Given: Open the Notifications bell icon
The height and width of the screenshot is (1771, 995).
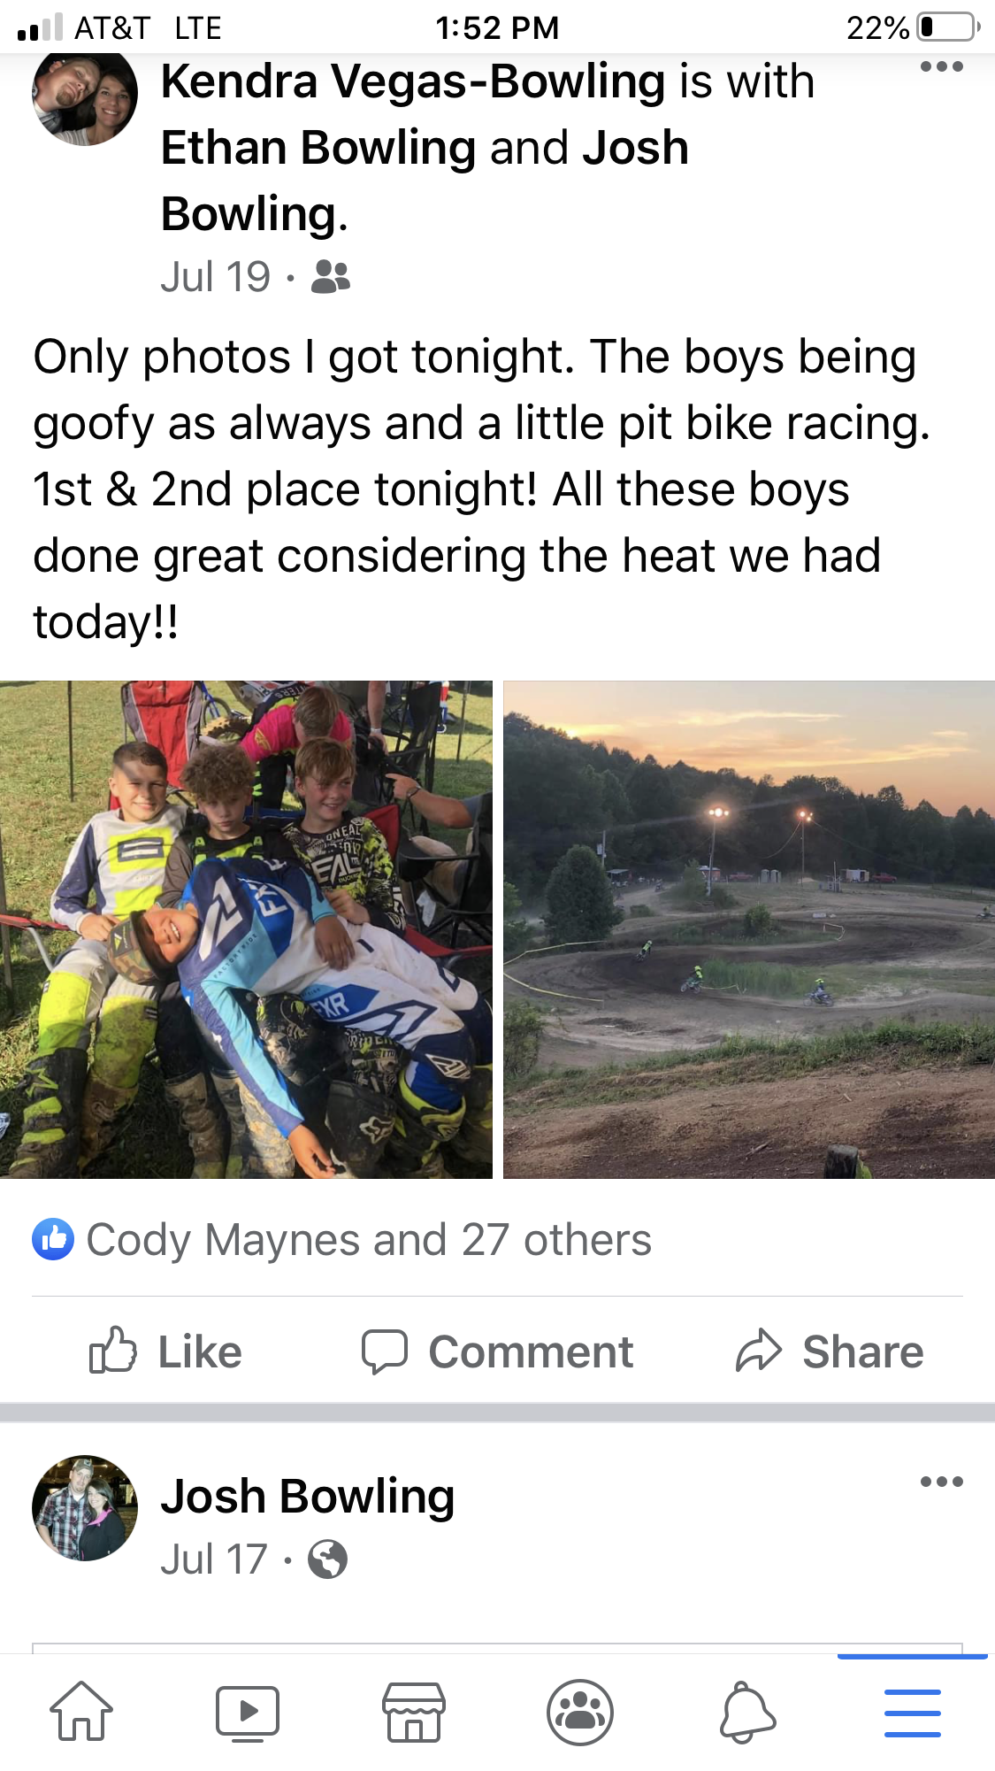Looking at the screenshot, I should click(747, 1712).
